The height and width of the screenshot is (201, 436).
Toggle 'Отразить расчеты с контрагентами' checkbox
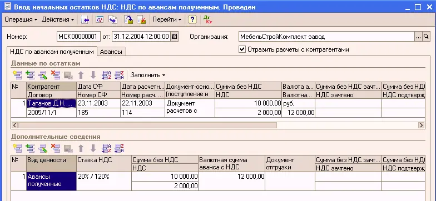242,49
